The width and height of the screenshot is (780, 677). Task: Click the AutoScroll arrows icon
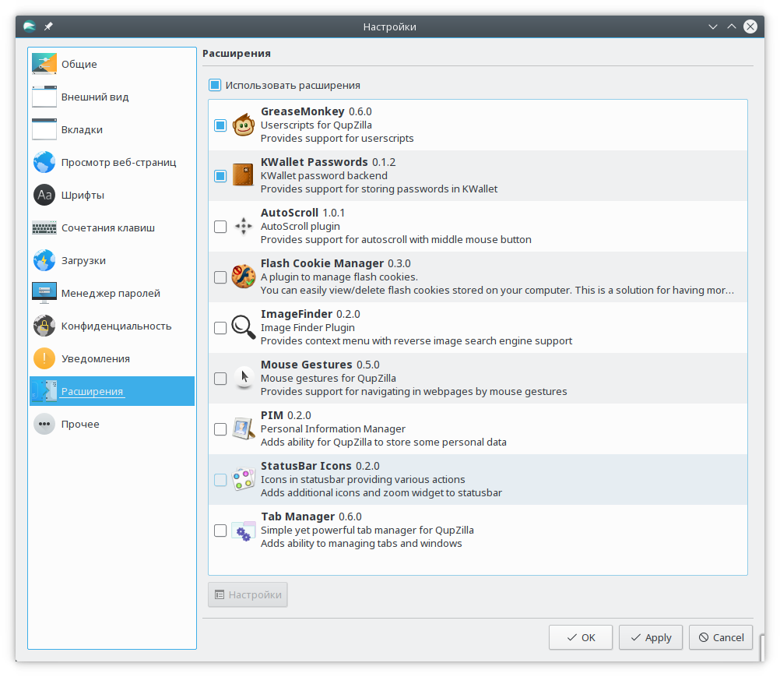tap(244, 227)
